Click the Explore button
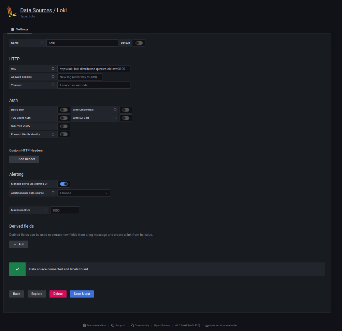The height and width of the screenshot is (331, 342). tap(37, 294)
